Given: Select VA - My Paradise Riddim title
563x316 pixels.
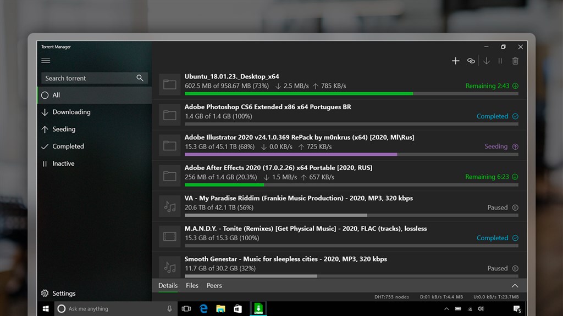Looking at the screenshot, I should pyautogui.click(x=299, y=198).
